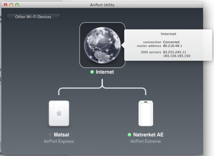Select the Natverket AE AirPort Extreme icon
Viewport: 214px width, 156px height.
(x=146, y=113)
